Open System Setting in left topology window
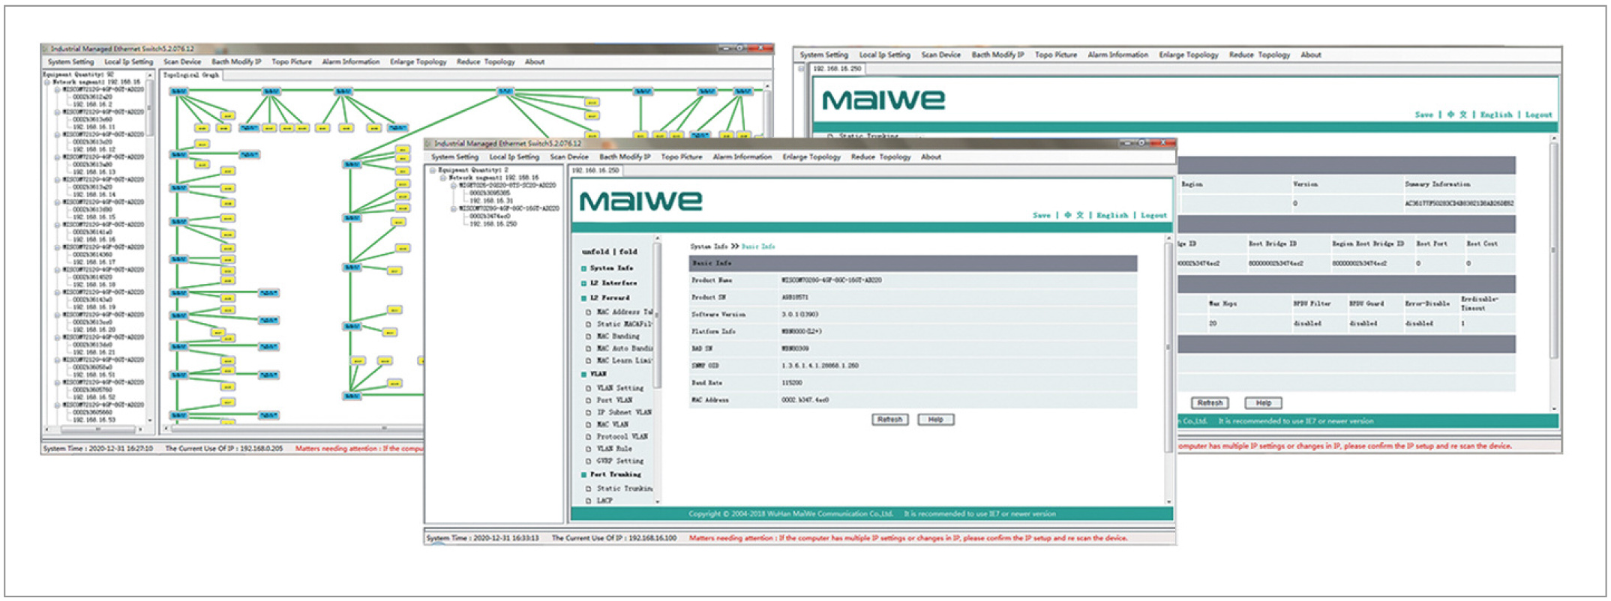The width and height of the screenshot is (1611, 601). [x=70, y=62]
